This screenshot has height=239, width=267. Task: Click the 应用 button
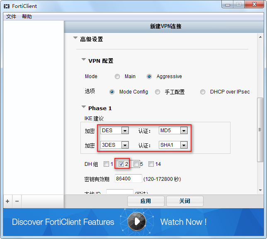[x=146, y=201]
